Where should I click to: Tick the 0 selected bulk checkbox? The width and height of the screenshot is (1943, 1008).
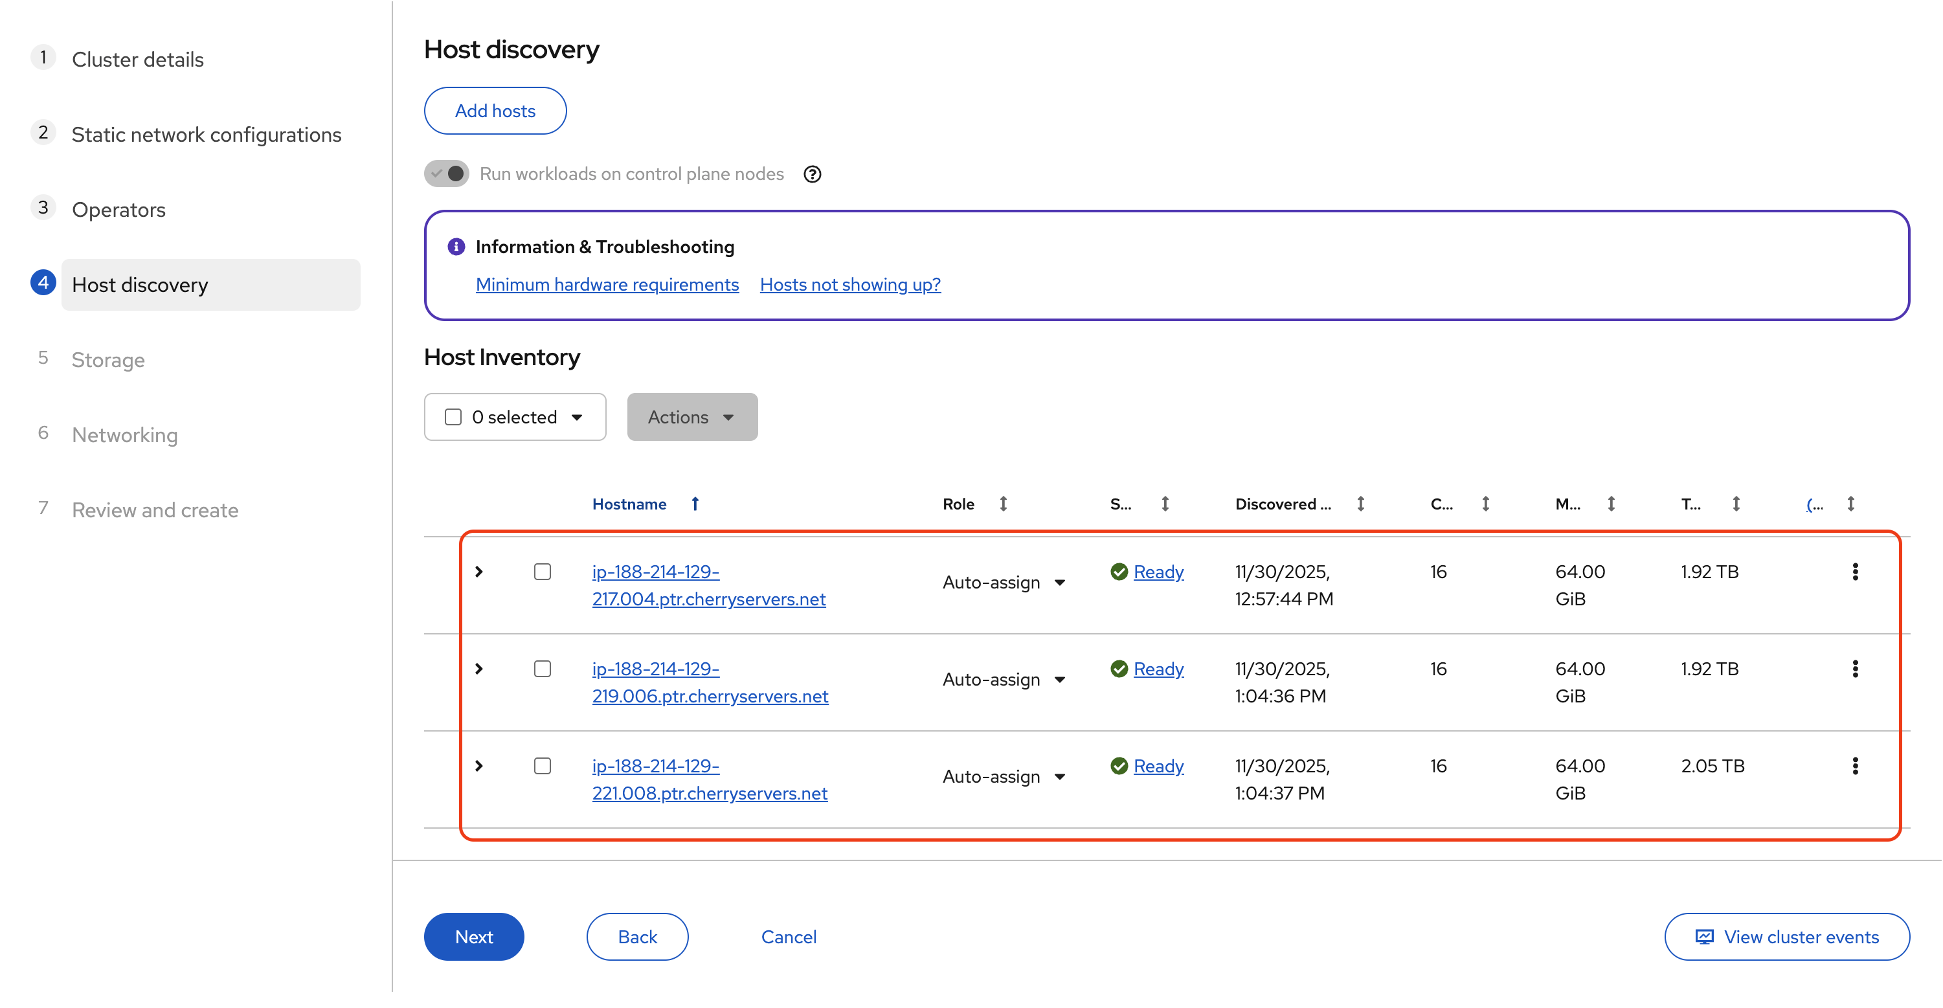453,417
